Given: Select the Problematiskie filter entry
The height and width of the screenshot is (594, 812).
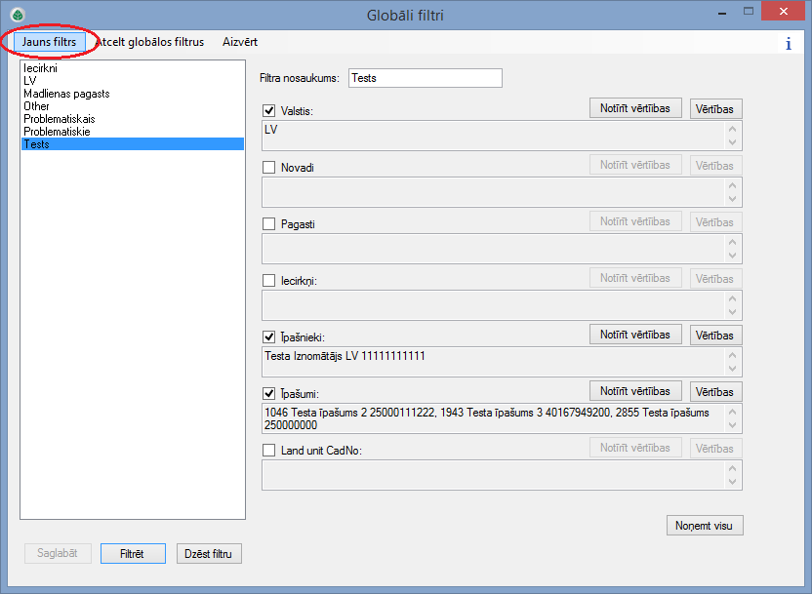Looking at the screenshot, I should click(x=57, y=132).
